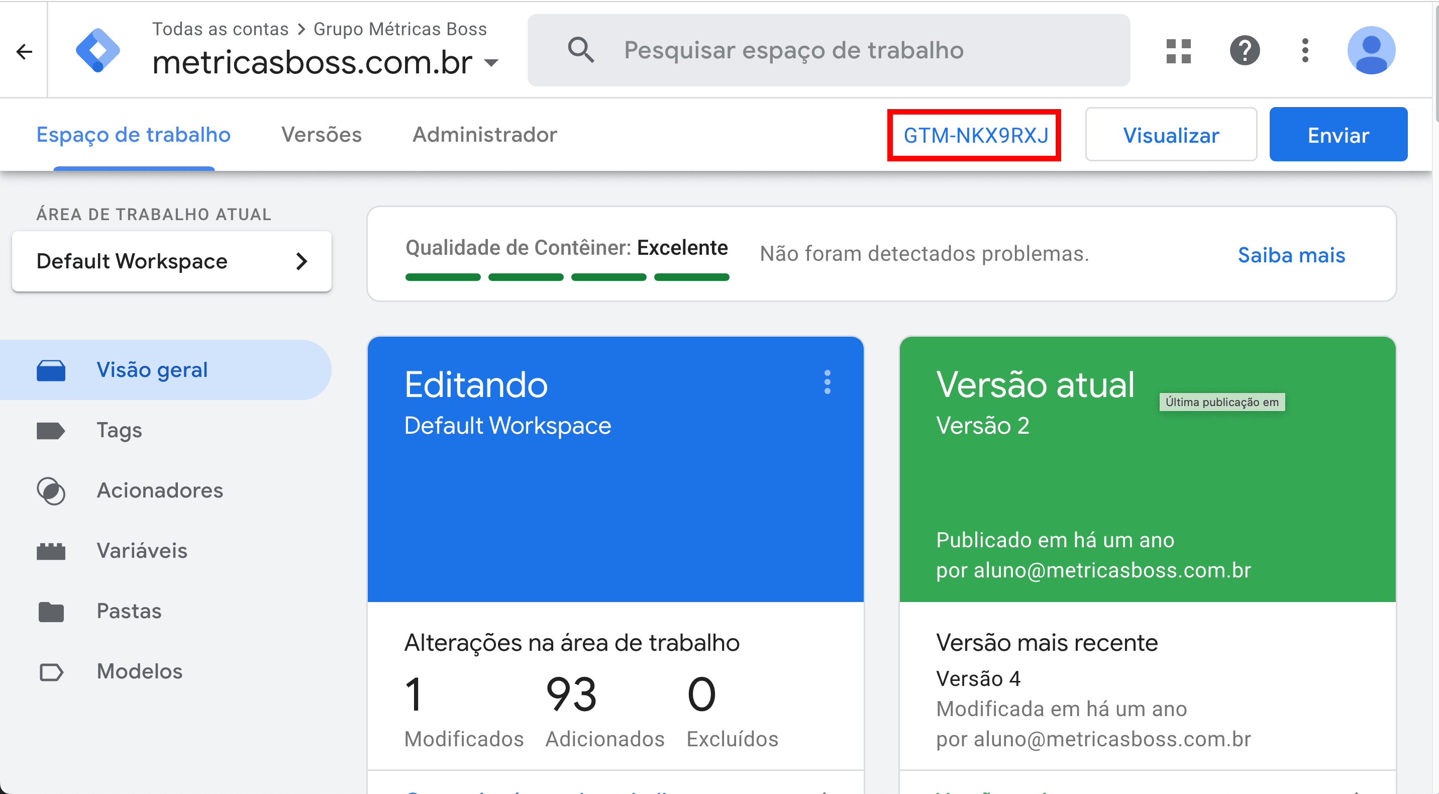Screen dimensions: 1439x794
Task: Open Variáveis in the sidebar
Action: [x=142, y=551]
